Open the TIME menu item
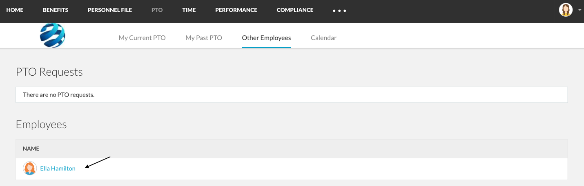The image size is (584, 186). pos(189,10)
